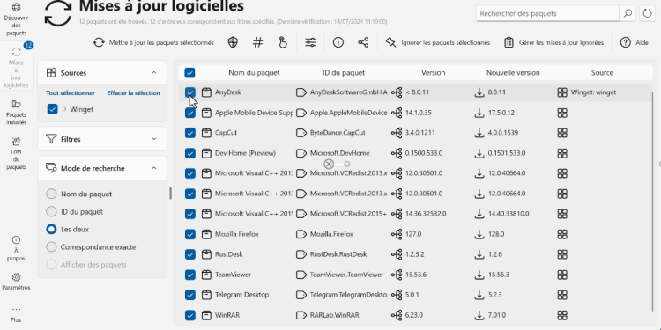Click RustDesk new version 1.2.6
The height and width of the screenshot is (330, 661).
[495, 254]
